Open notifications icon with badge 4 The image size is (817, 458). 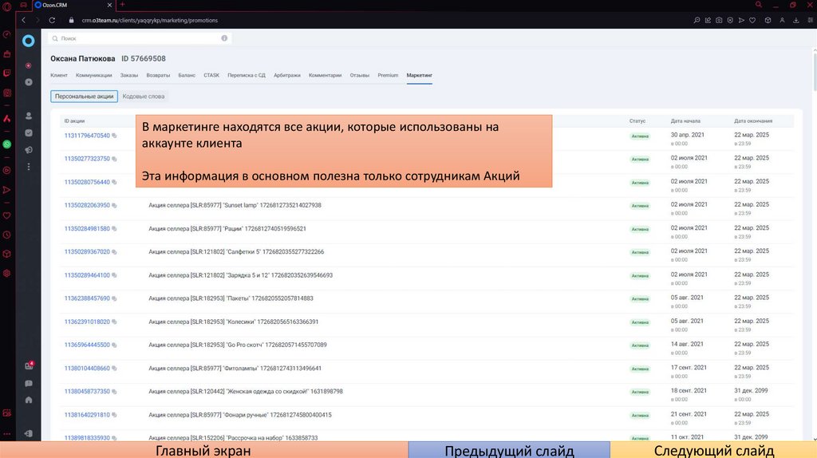29,366
